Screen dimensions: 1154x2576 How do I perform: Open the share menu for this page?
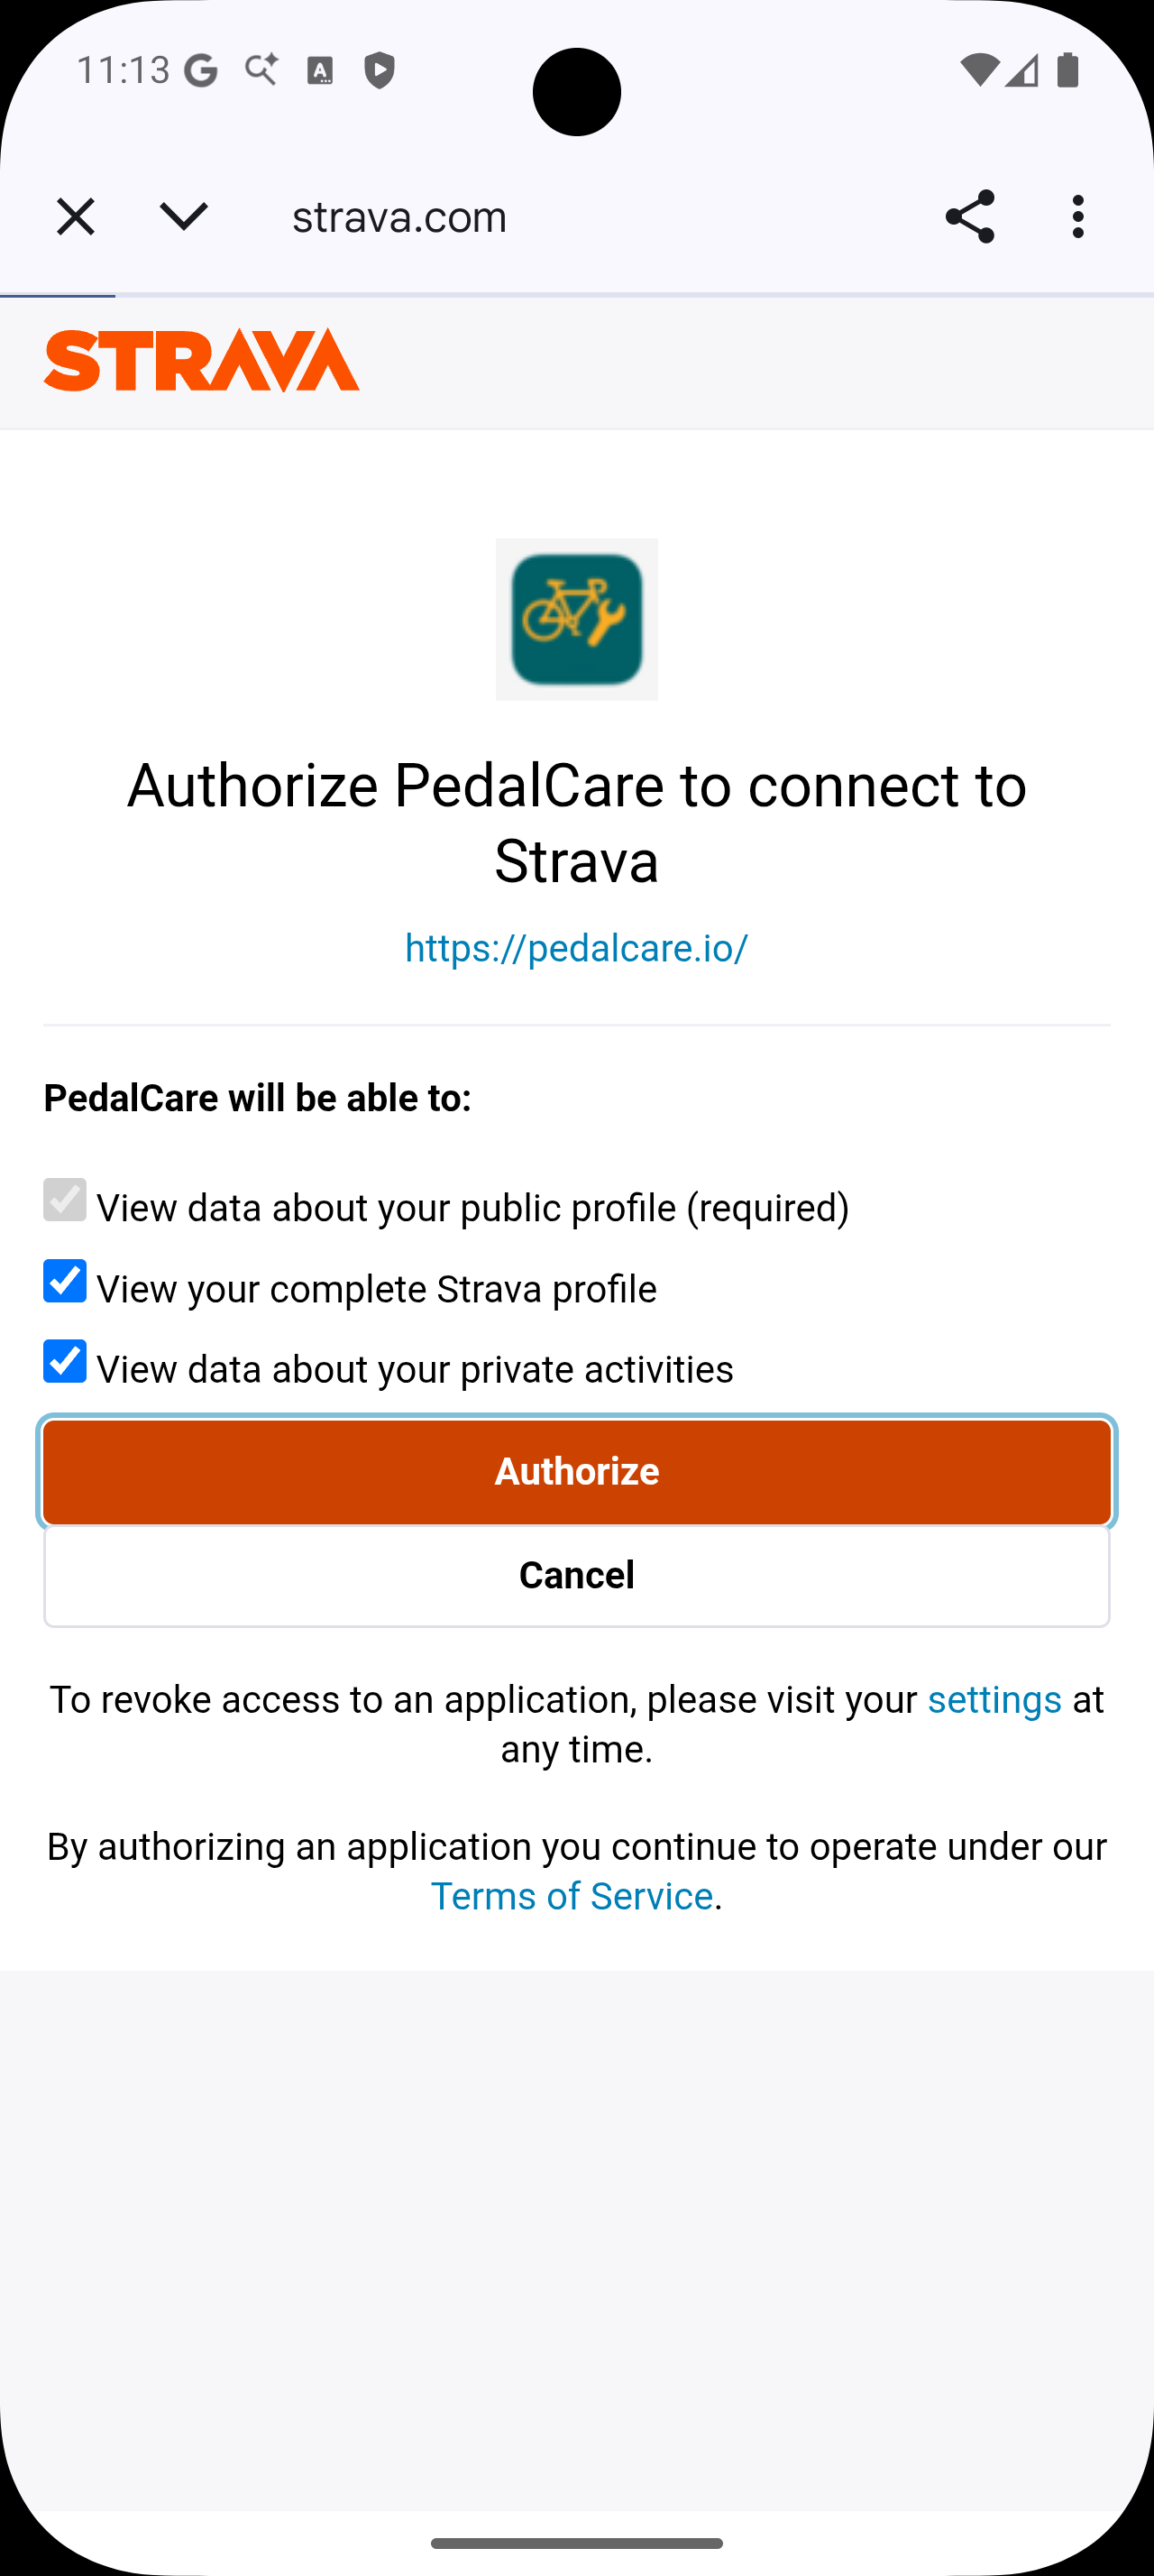pyautogui.click(x=968, y=216)
